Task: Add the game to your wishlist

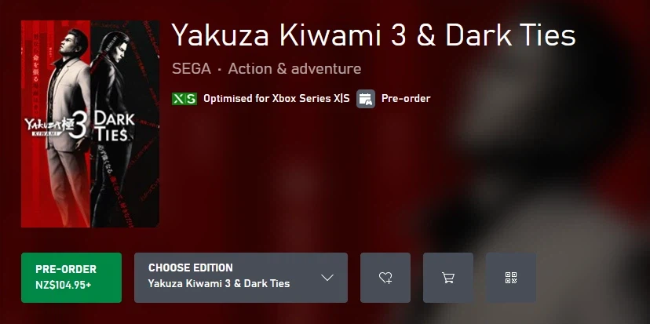Action: point(385,278)
